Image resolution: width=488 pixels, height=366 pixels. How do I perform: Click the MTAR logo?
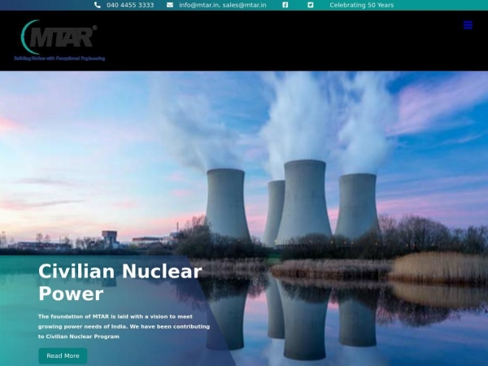pyautogui.click(x=59, y=37)
